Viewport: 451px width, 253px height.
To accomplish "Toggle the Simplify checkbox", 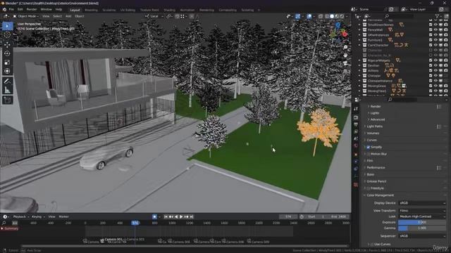I will click(x=368, y=147).
